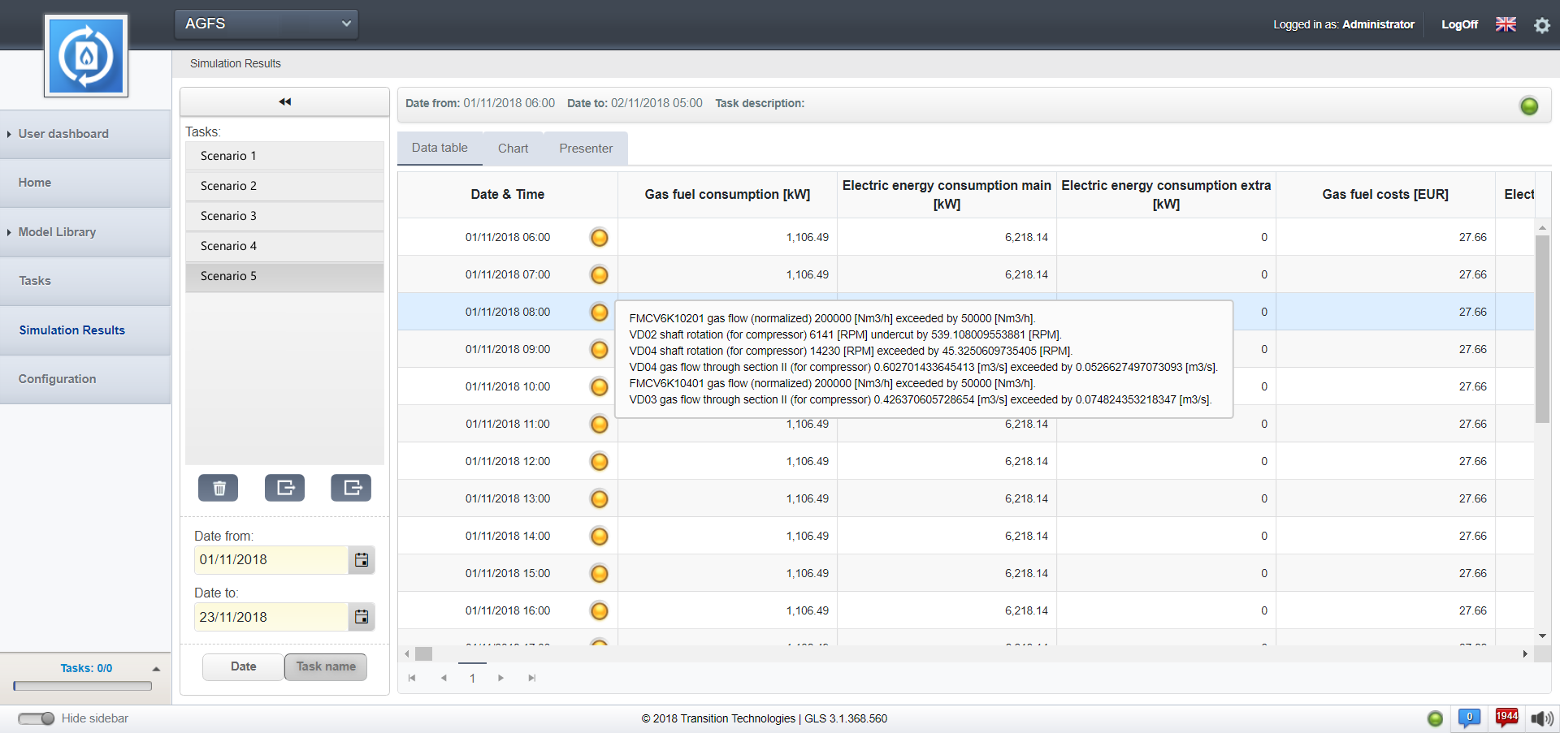Image resolution: width=1560 pixels, height=733 pixels.
Task: Switch to the Chart tab
Action: coord(513,149)
